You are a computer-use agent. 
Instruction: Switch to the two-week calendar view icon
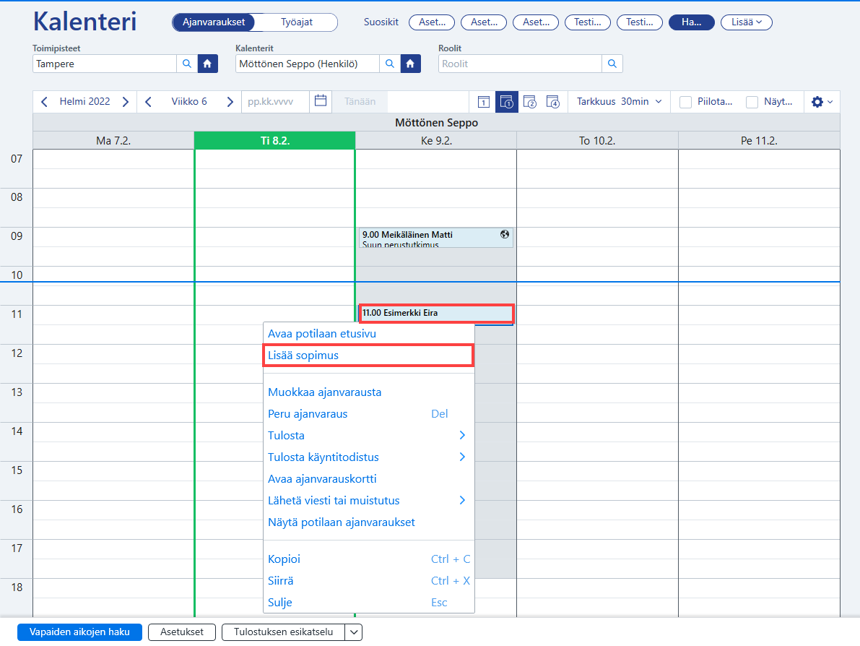pos(530,102)
